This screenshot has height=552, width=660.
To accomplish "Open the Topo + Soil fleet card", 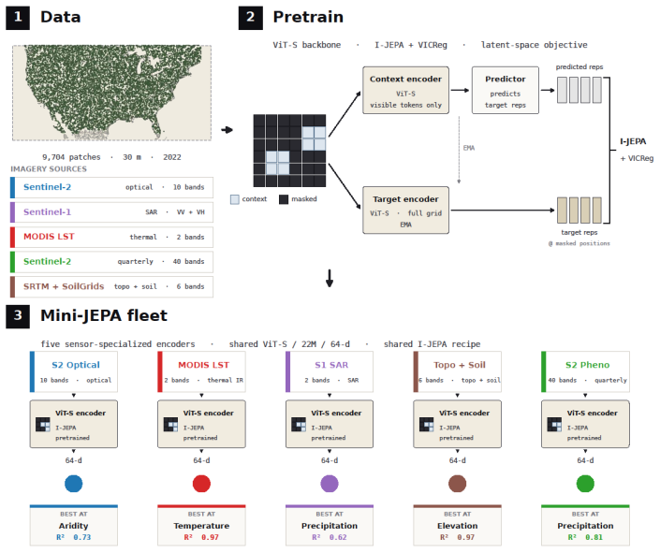I will coord(458,372).
